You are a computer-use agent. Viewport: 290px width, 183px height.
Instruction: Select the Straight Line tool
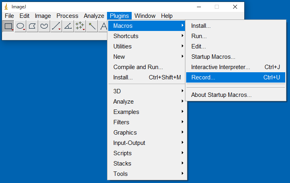pos(56,26)
